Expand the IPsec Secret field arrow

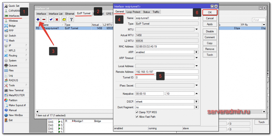click(x=197, y=85)
